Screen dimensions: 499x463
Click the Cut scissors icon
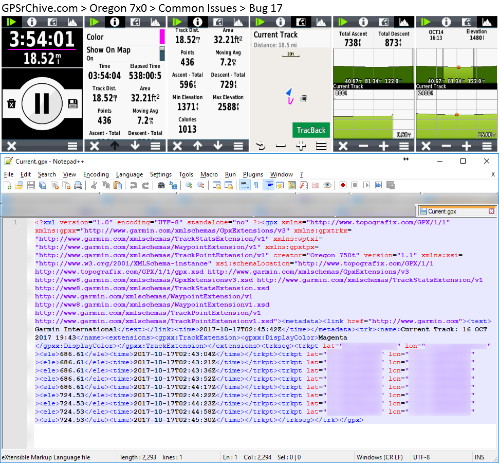(94, 185)
